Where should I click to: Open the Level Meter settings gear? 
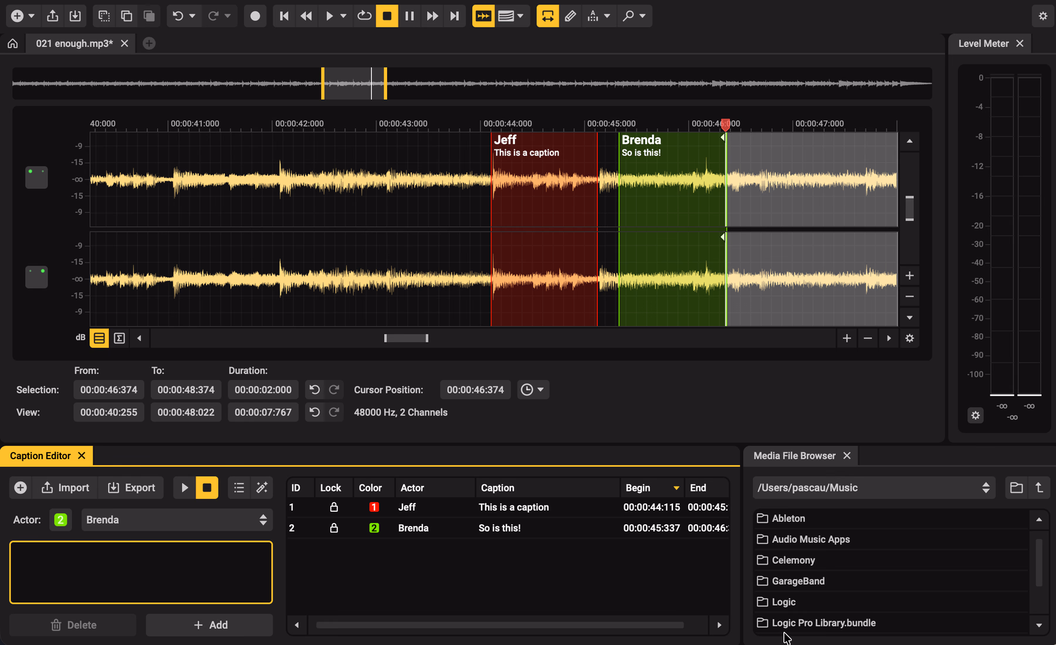975,415
